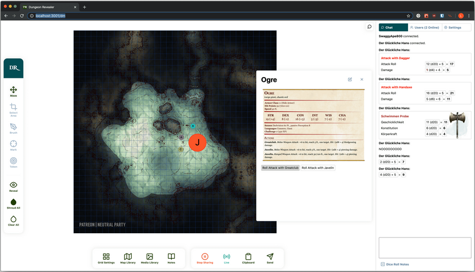Select the Brush tool
Screen dimensions: 475x272
click(x=13, y=127)
